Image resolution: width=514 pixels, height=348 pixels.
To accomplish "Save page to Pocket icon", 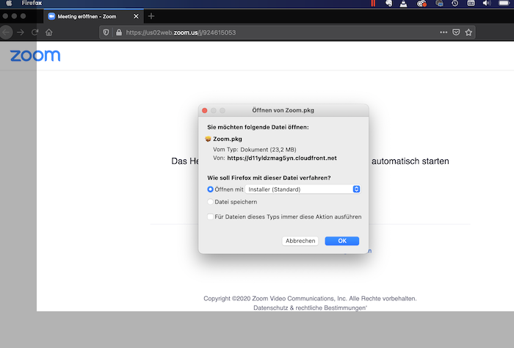I will 455,32.
